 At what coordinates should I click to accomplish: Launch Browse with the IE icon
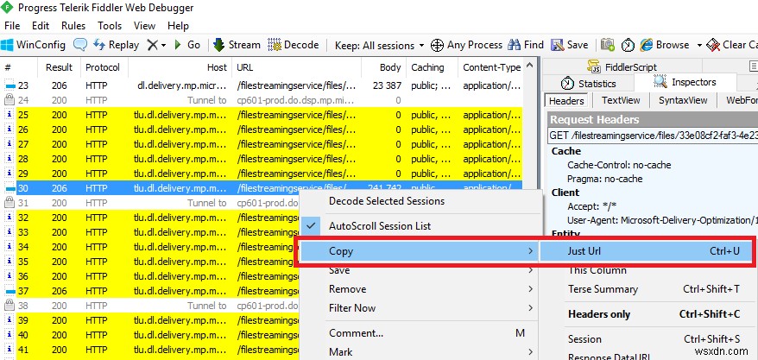(647, 45)
